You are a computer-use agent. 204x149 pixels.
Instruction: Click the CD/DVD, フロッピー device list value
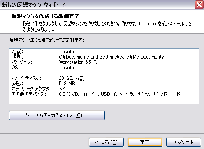click(x=119, y=94)
